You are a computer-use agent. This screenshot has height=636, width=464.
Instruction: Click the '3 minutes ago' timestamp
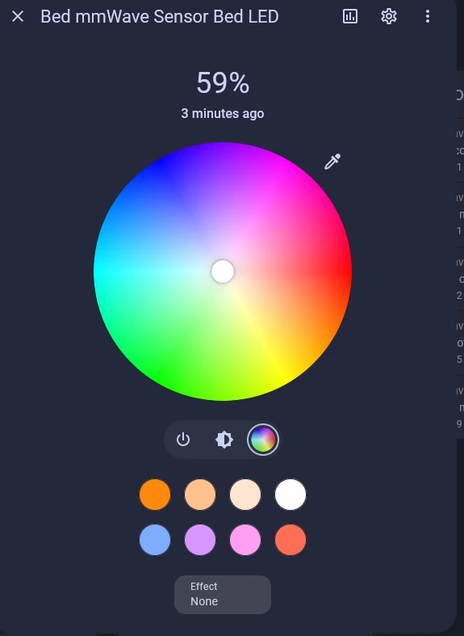[223, 114]
